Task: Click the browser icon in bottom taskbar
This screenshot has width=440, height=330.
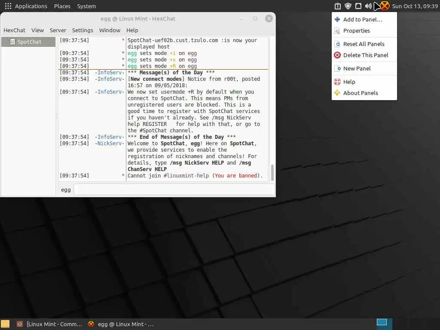Action: pos(19,324)
